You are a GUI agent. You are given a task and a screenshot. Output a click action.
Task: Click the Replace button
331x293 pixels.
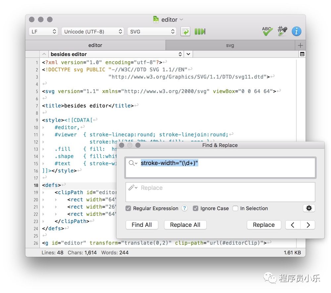(264, 225)
